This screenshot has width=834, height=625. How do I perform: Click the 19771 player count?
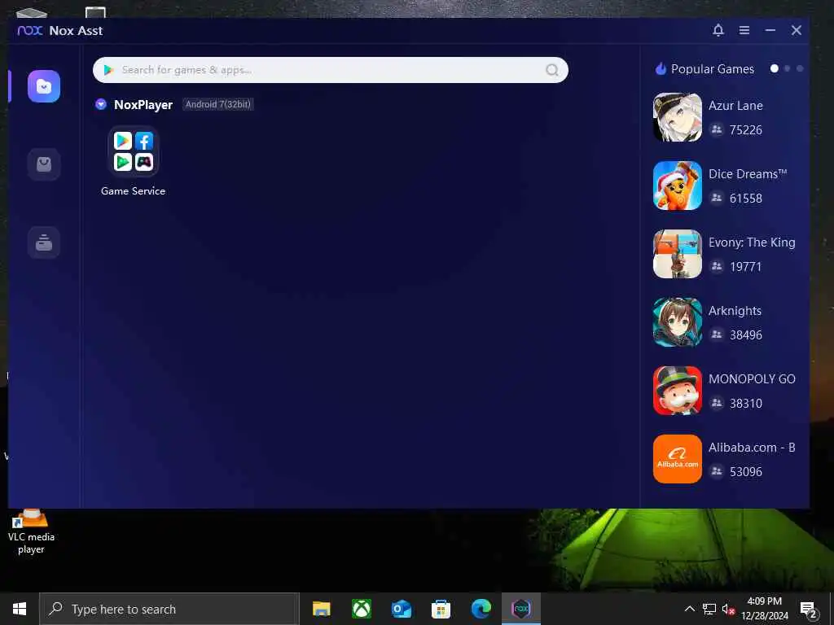pos(746,266)
